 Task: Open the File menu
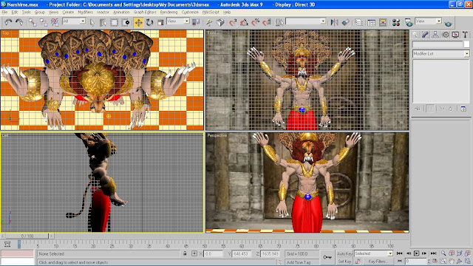click(x=4, y=12)
